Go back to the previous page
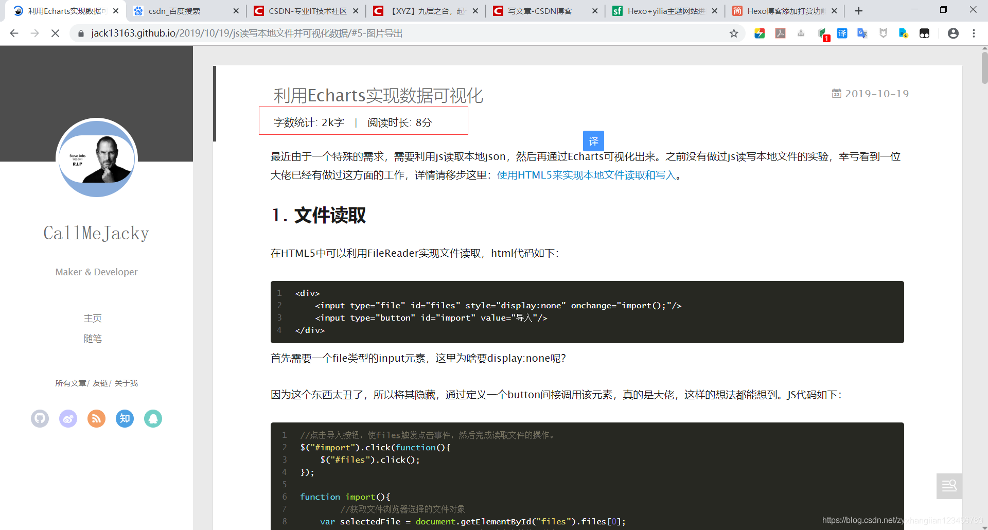This screenshot has height=530, width=988. click(x=14, y=33)
